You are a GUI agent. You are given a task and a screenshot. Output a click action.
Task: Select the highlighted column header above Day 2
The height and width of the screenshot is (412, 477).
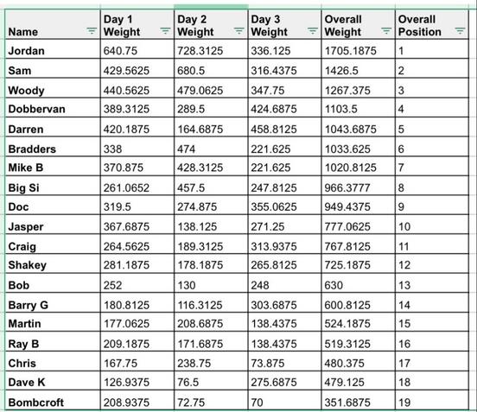pyautogui.click(x=211, y=7)
